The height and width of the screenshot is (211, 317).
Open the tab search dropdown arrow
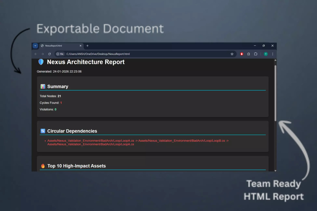point(35,46)
